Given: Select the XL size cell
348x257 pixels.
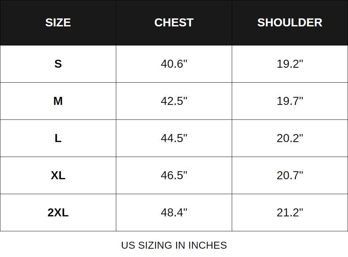Looking at the screenshot, I should coord(58,175).
